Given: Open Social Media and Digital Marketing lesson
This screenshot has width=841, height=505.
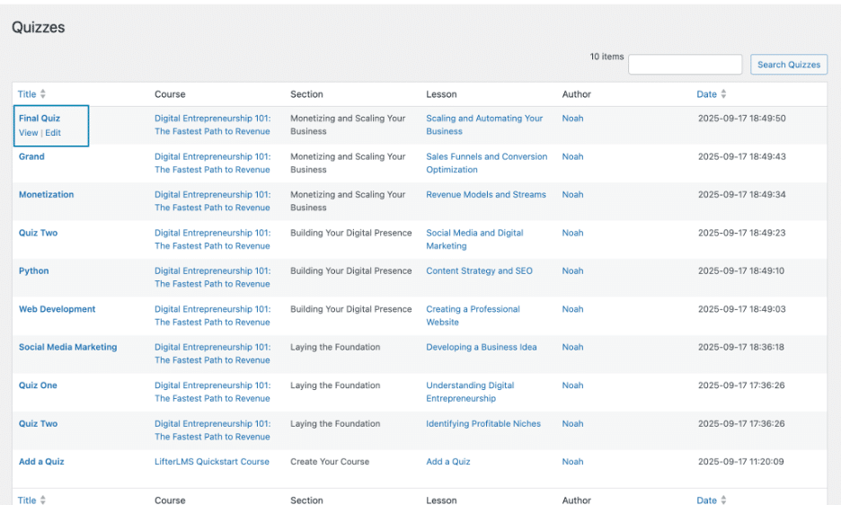Looking at the screenshot, I should 474,239.
